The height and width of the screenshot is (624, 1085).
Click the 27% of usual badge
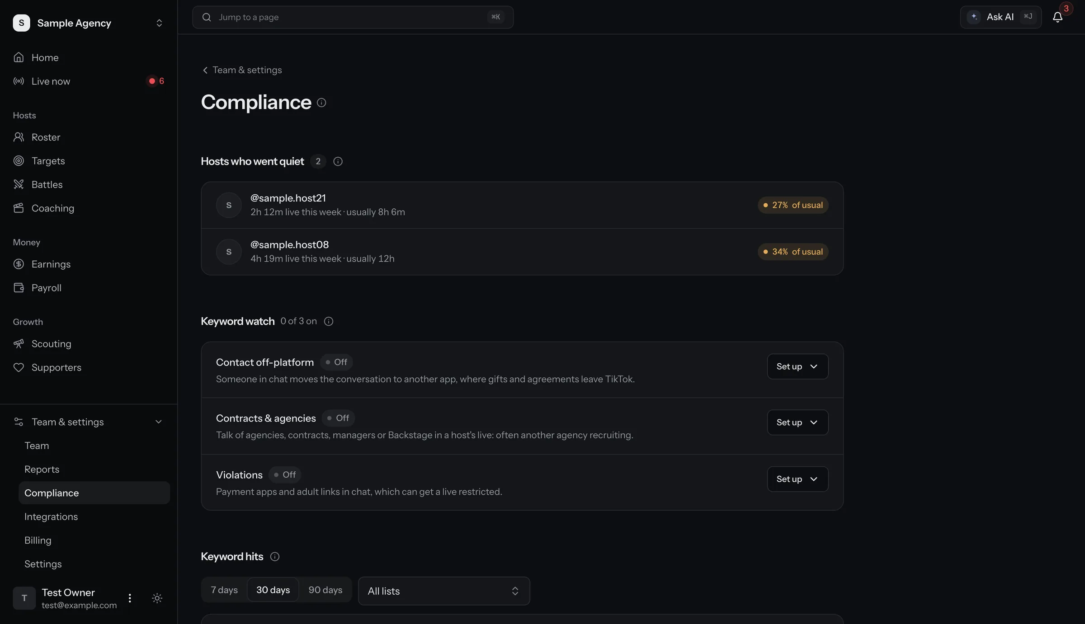(793, 205)
